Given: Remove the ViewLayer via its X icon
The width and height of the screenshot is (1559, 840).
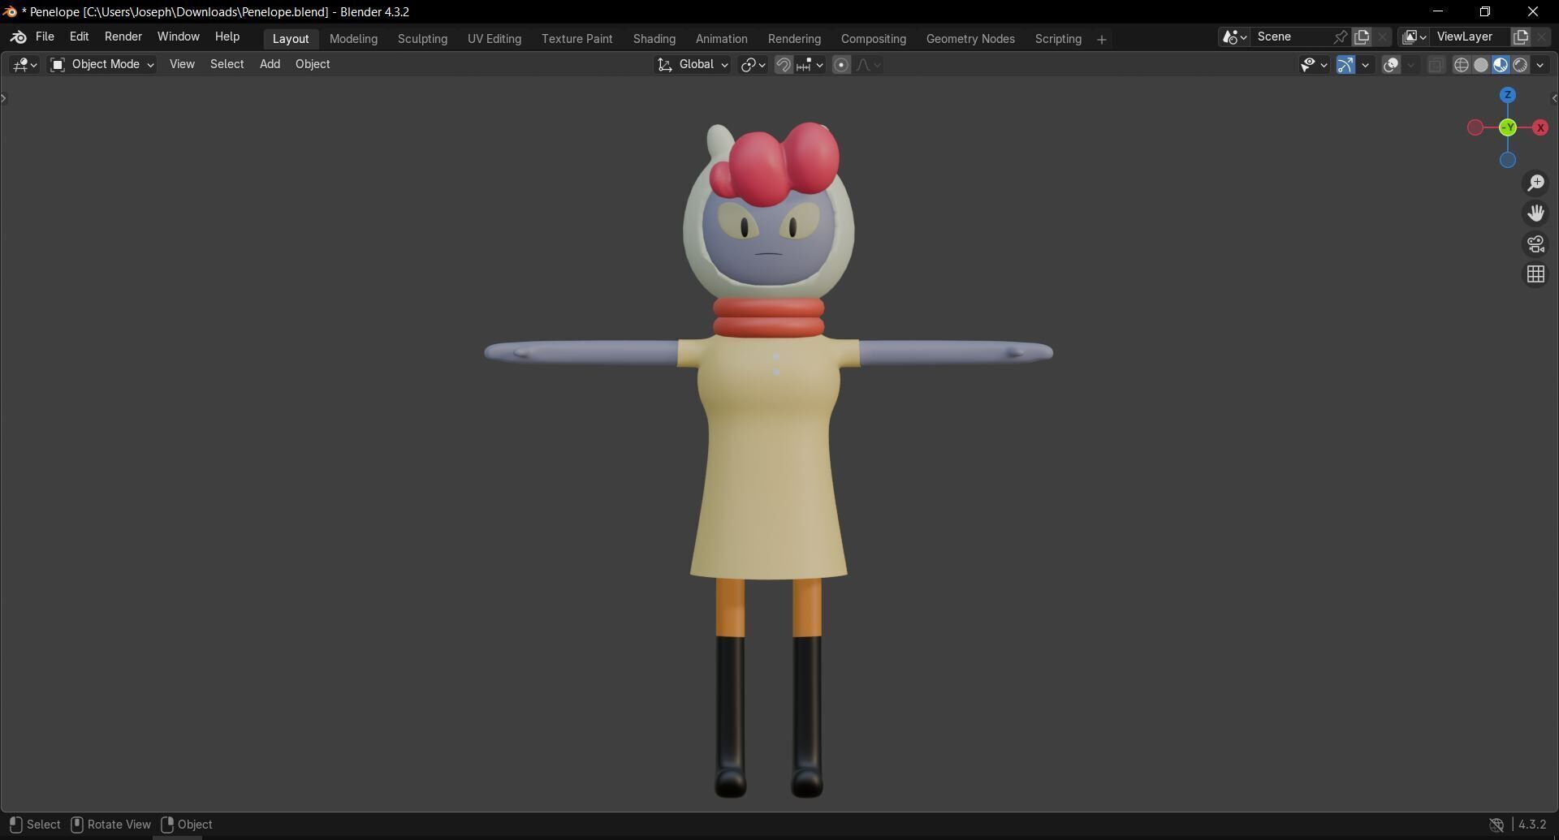Looking at the screenshot, I should click(x=1541, y=37).
